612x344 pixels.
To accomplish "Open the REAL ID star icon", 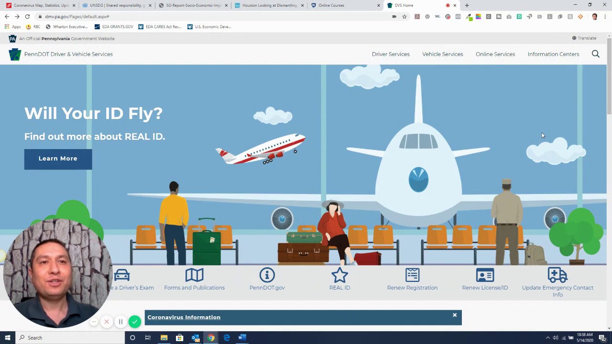I will [x=339, y=276].
